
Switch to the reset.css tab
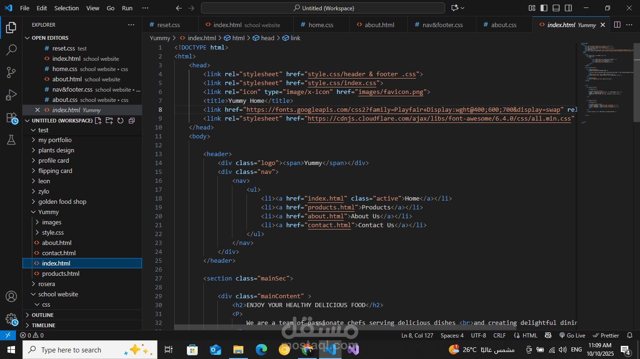point(169,25)
